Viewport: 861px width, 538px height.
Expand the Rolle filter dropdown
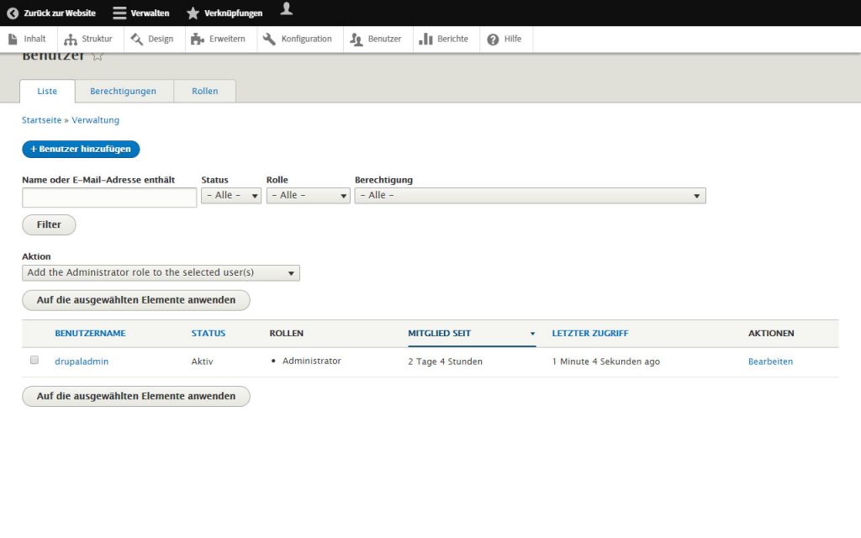(308, 195)
